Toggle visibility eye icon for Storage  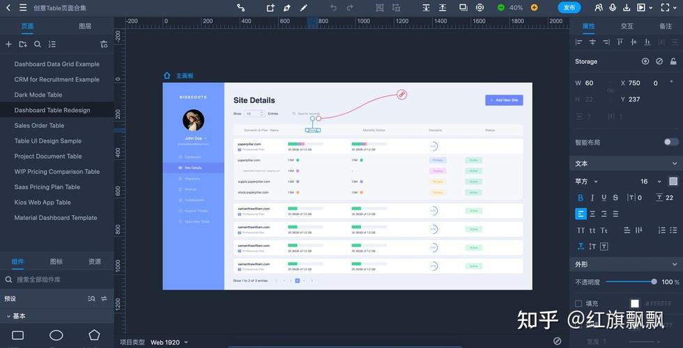[645, 61]
